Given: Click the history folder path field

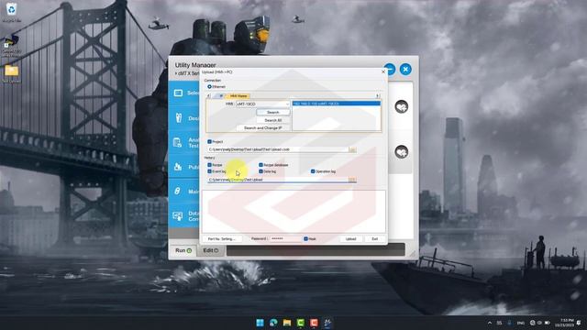Looking at the screenshot, I should click(x=278, y=180).
